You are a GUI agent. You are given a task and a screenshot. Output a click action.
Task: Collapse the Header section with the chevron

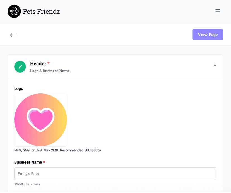pos(215,65)
